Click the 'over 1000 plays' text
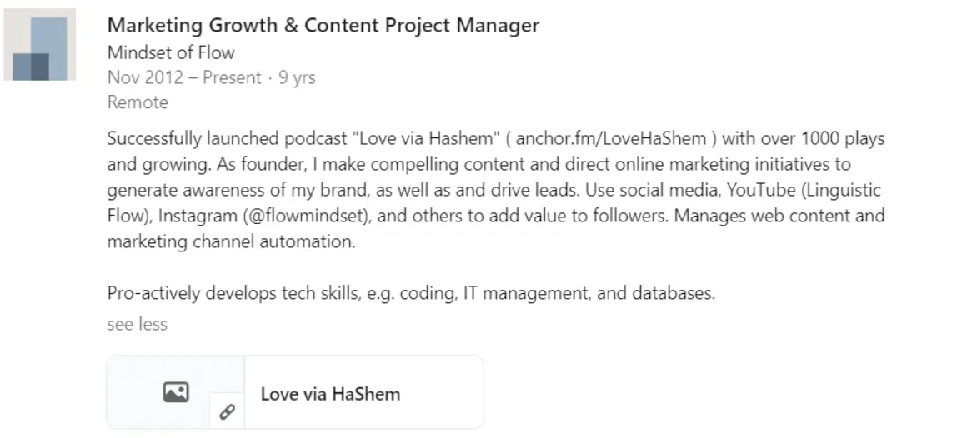962x438 pixels. pos(823,138)
